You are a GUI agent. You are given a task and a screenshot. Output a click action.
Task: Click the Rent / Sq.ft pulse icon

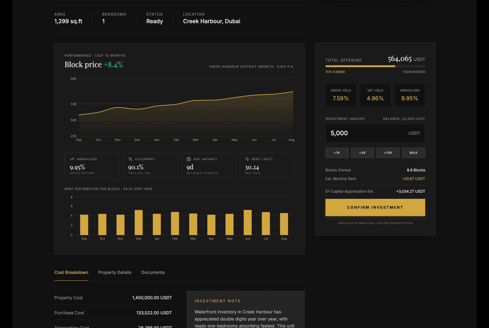(247, 159)
